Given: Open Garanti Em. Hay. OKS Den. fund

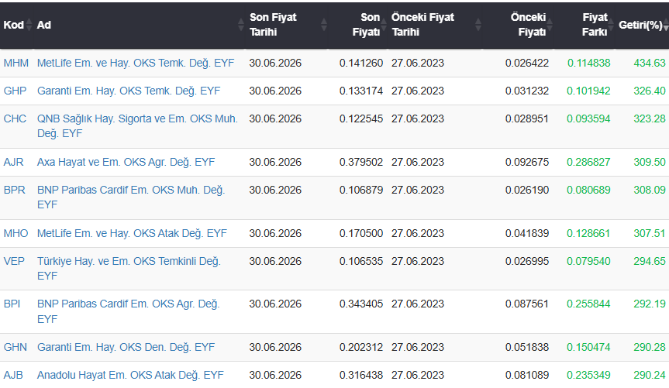Looking at the screenshot, I should point(126,347).
